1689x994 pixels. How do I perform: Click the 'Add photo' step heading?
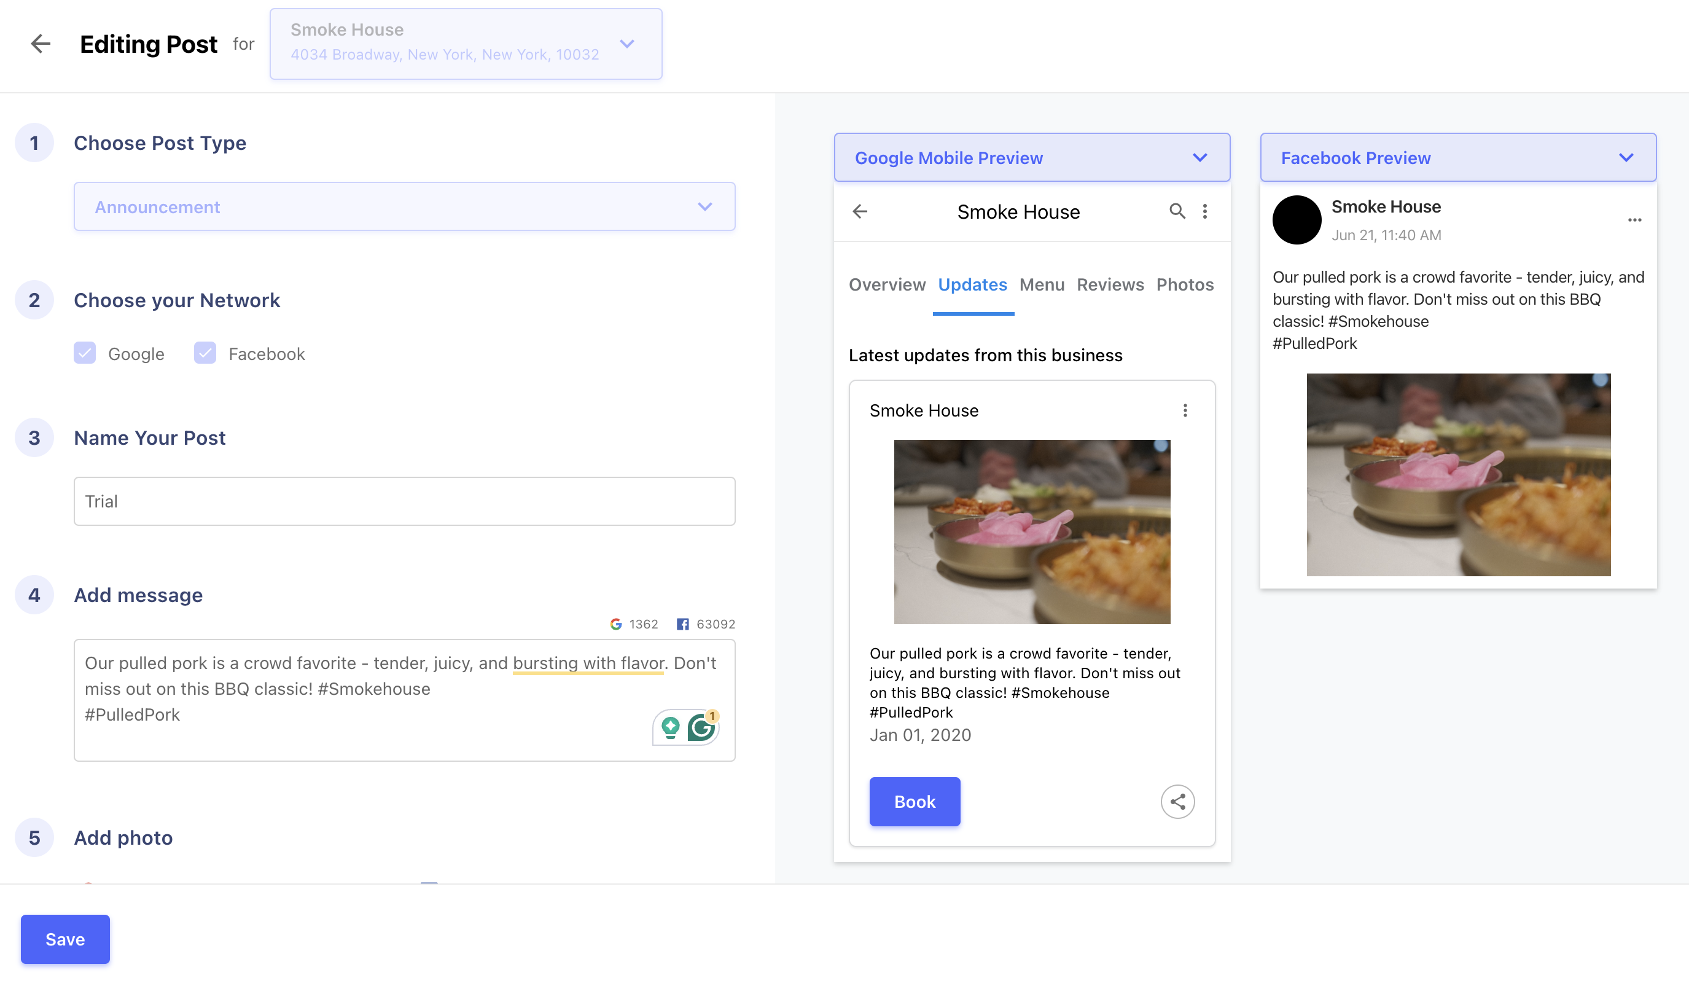click(x=123, y=838)
